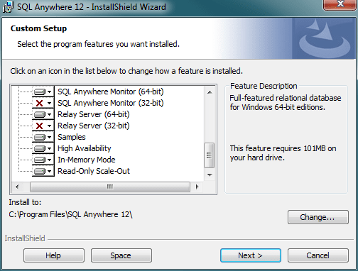
Task: Click the feature list scroll down arrow
Action: (x=210, y=175)
